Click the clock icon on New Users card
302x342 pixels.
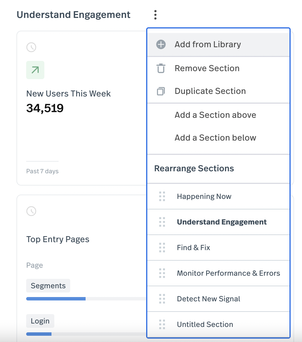tap(31, 47)
